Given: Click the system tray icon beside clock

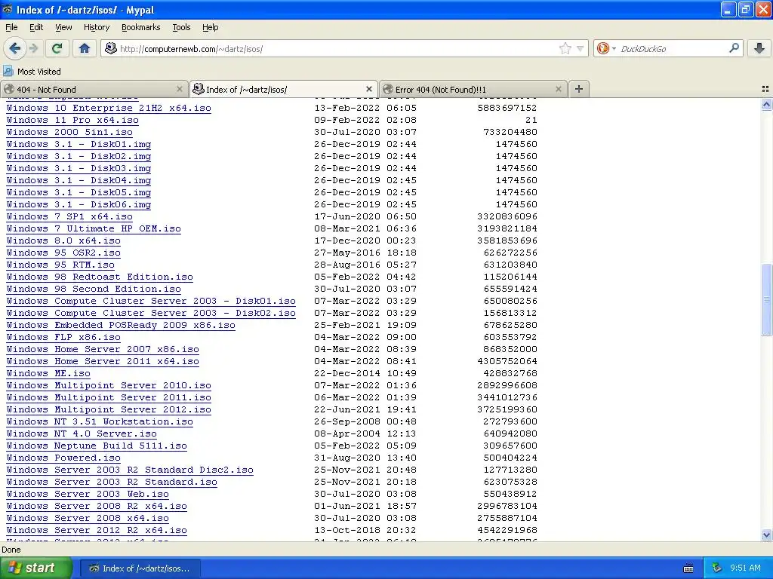Looking at the screenshot, I should coord(717,568).
